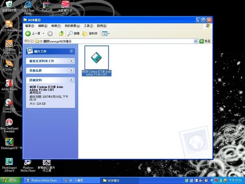Expand the 圖片工作 panel
This screenshot has width=245, height=184.
71,51
